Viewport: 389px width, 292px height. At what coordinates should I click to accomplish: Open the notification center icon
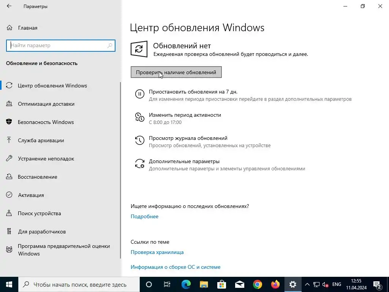coord(377,284)
